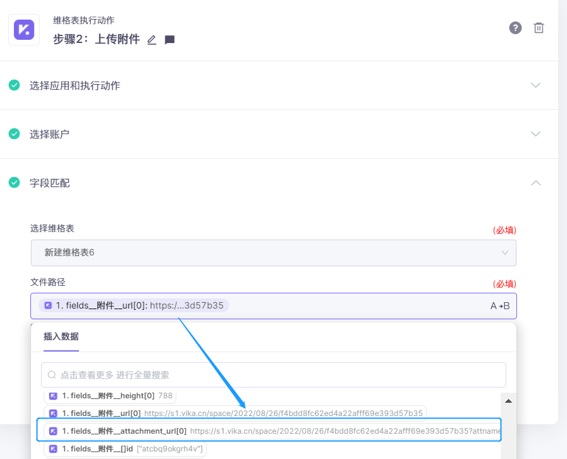Collapse 字段匹配 section chevron
This screenshot has height=459, width=567.
coord(535,183)
